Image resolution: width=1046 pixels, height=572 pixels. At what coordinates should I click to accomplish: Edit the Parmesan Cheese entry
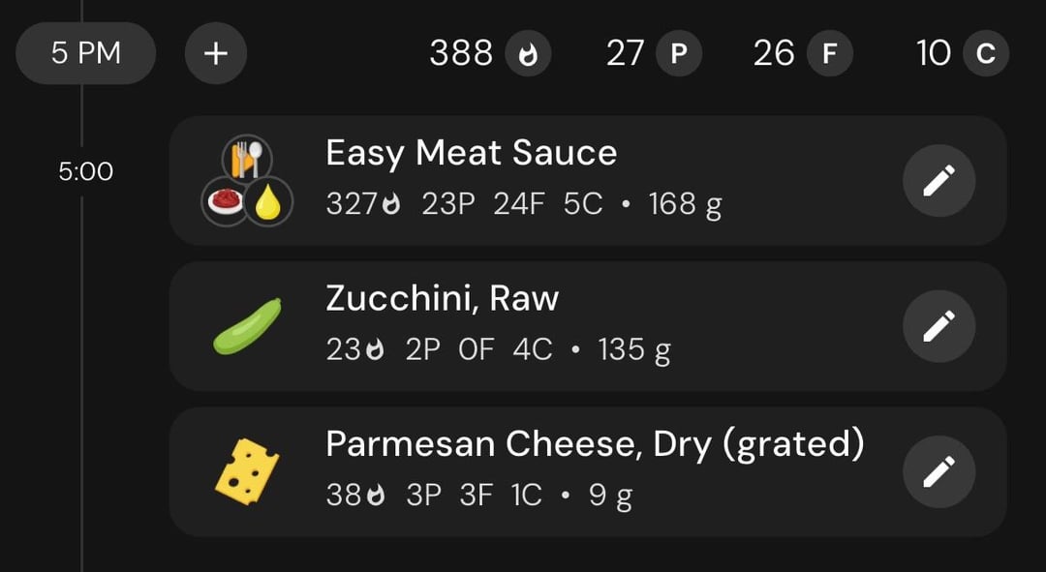tap(938, 471)
